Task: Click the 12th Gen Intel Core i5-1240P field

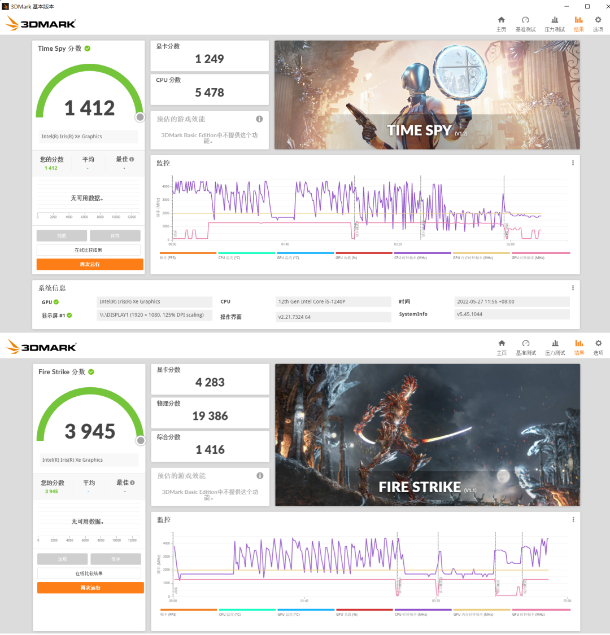Action: (333, 302)
